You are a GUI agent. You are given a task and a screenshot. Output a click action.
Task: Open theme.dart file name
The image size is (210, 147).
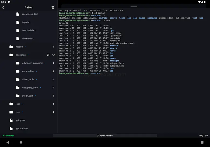click(x=28, y=39)
